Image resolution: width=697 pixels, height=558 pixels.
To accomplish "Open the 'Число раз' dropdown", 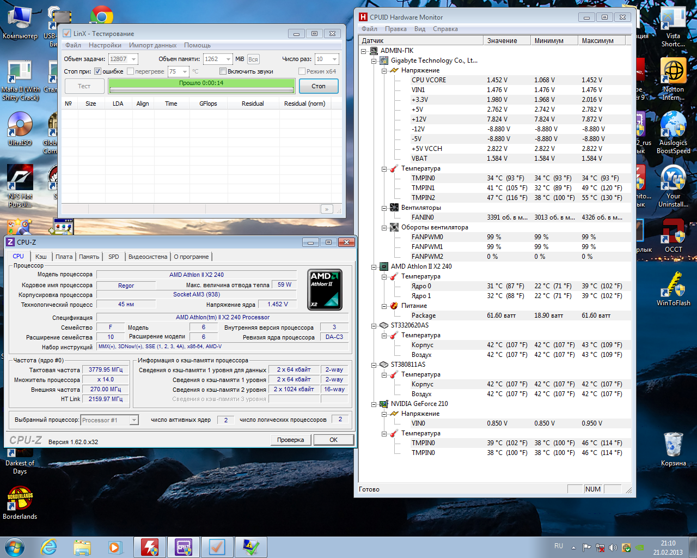I will coord(334,59).
